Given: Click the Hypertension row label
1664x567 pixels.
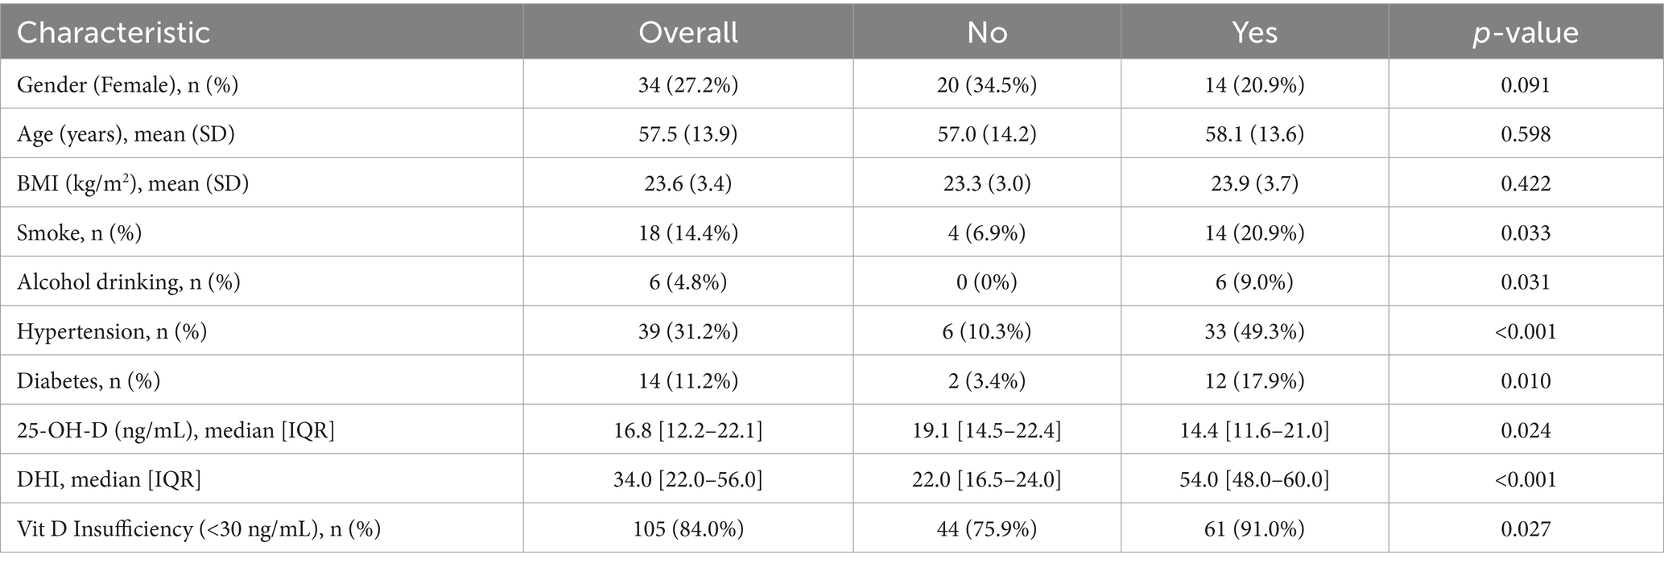Looking at the screenshot, I should pyautogui.click(x=112, y=331).
